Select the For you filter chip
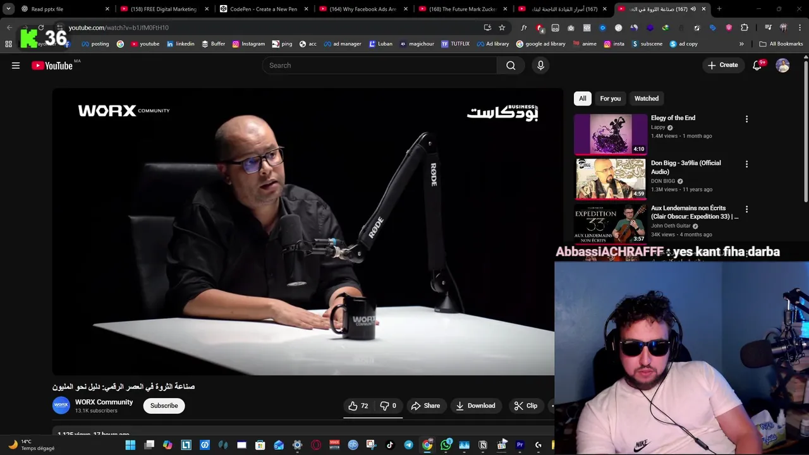Viewport: 809px width, 455px height. coord(611,99)
